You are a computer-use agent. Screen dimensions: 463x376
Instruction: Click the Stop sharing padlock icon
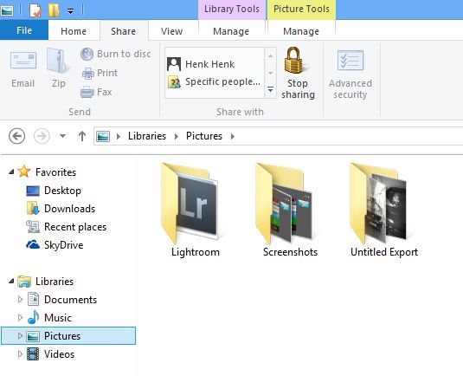point(293,61)
